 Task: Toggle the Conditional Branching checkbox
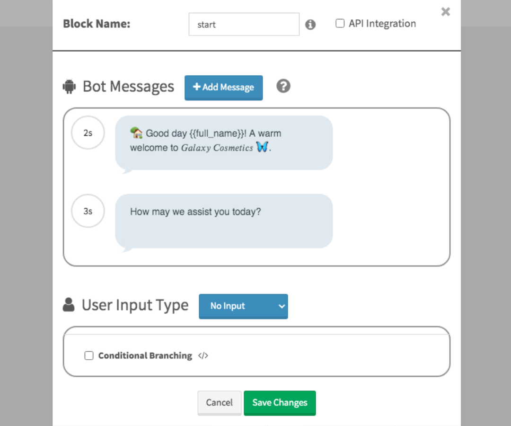coord(89,355)
